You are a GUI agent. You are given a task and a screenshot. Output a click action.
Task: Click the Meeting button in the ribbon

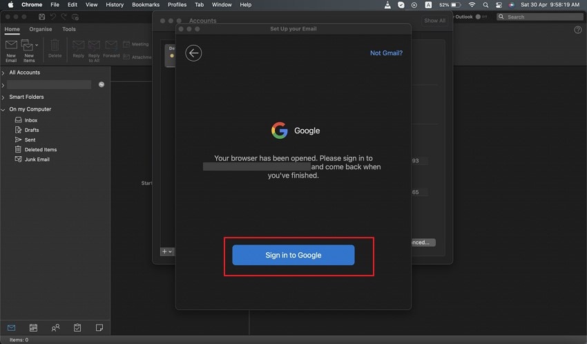coord(136,44)
